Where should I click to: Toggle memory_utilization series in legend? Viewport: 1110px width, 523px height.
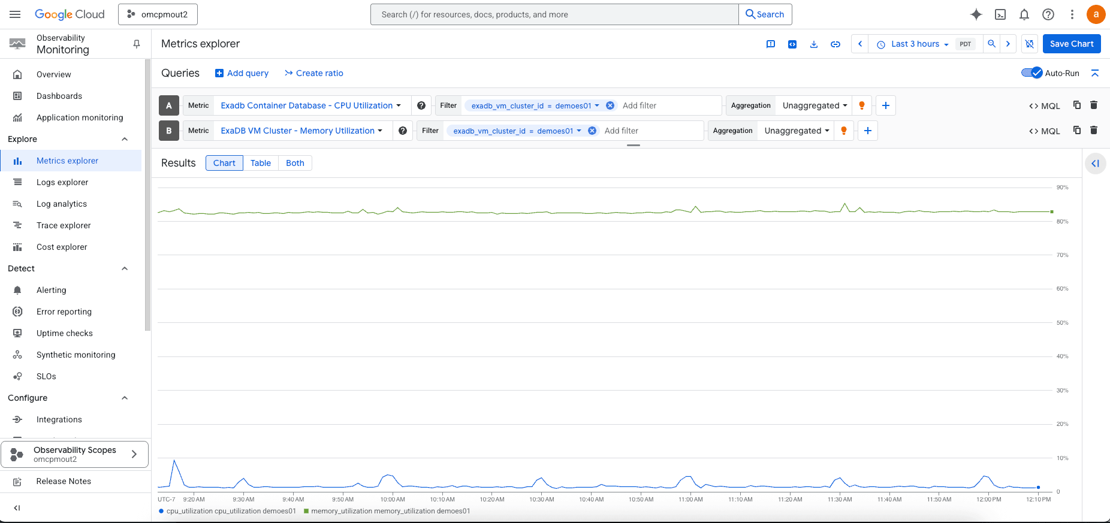387,511
